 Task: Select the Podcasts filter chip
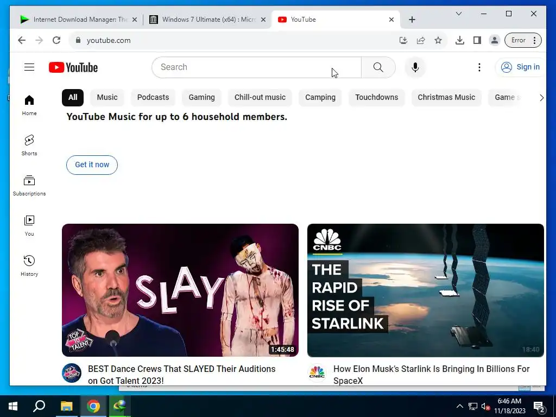point(153,98)
